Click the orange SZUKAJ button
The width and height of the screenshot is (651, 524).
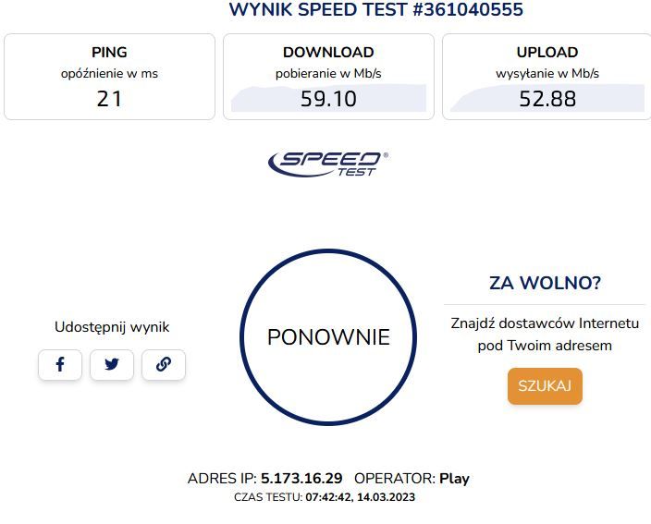point(545,386)
